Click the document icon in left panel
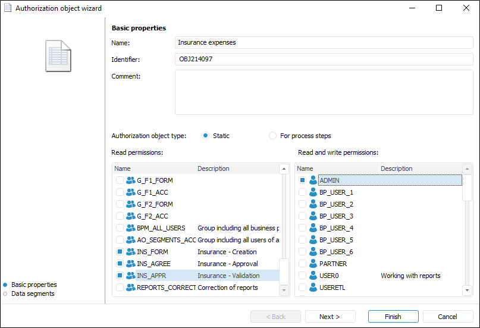 [58, 56]
